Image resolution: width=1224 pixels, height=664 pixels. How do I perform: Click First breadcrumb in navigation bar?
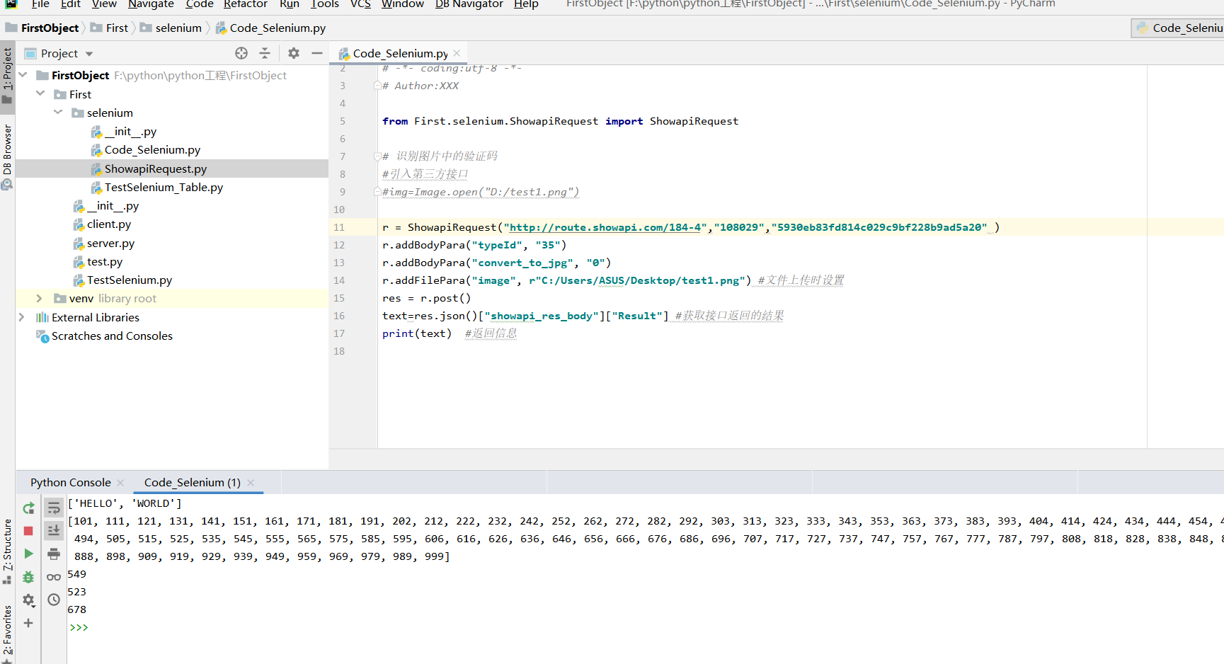coord(117,28)
